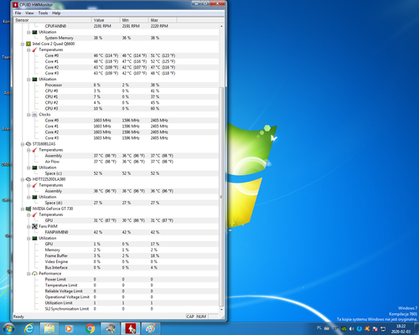The width and height of the screenshot is (419, 335).
Task: Click the volume speaker tray icon
Action: coord(352,328)
